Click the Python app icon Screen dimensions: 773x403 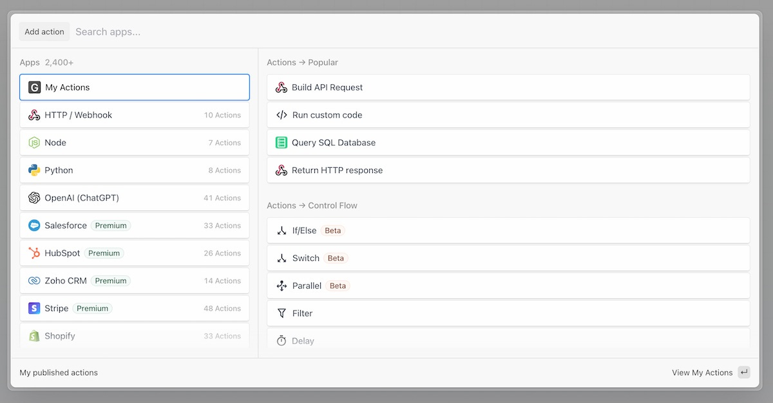(34, 170)
